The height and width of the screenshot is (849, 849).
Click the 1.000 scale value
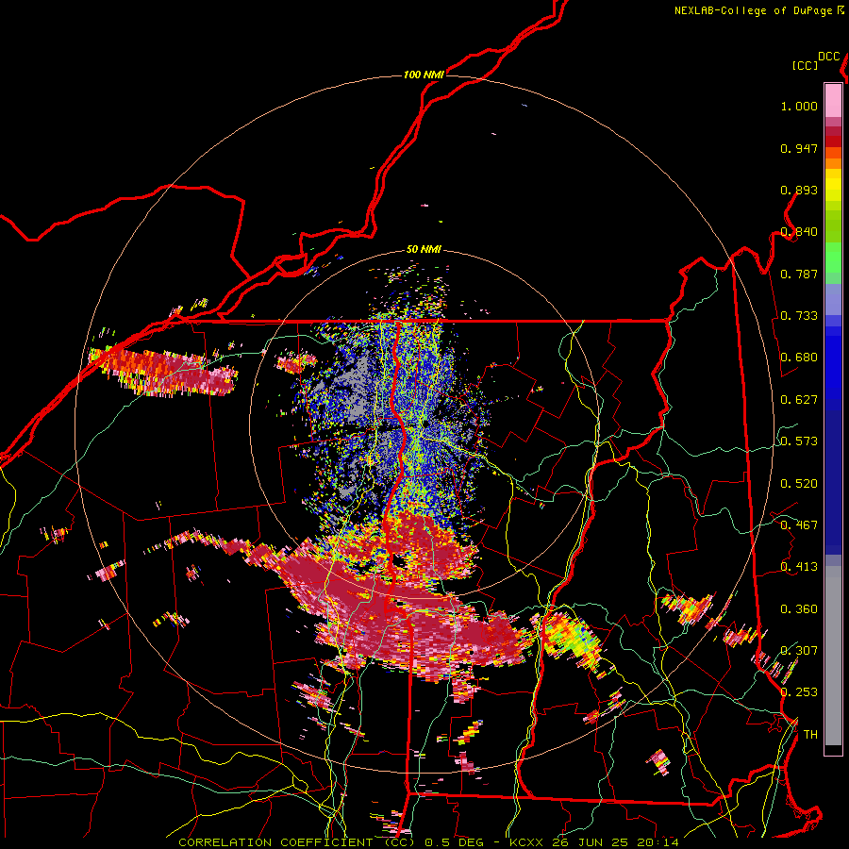799,106
